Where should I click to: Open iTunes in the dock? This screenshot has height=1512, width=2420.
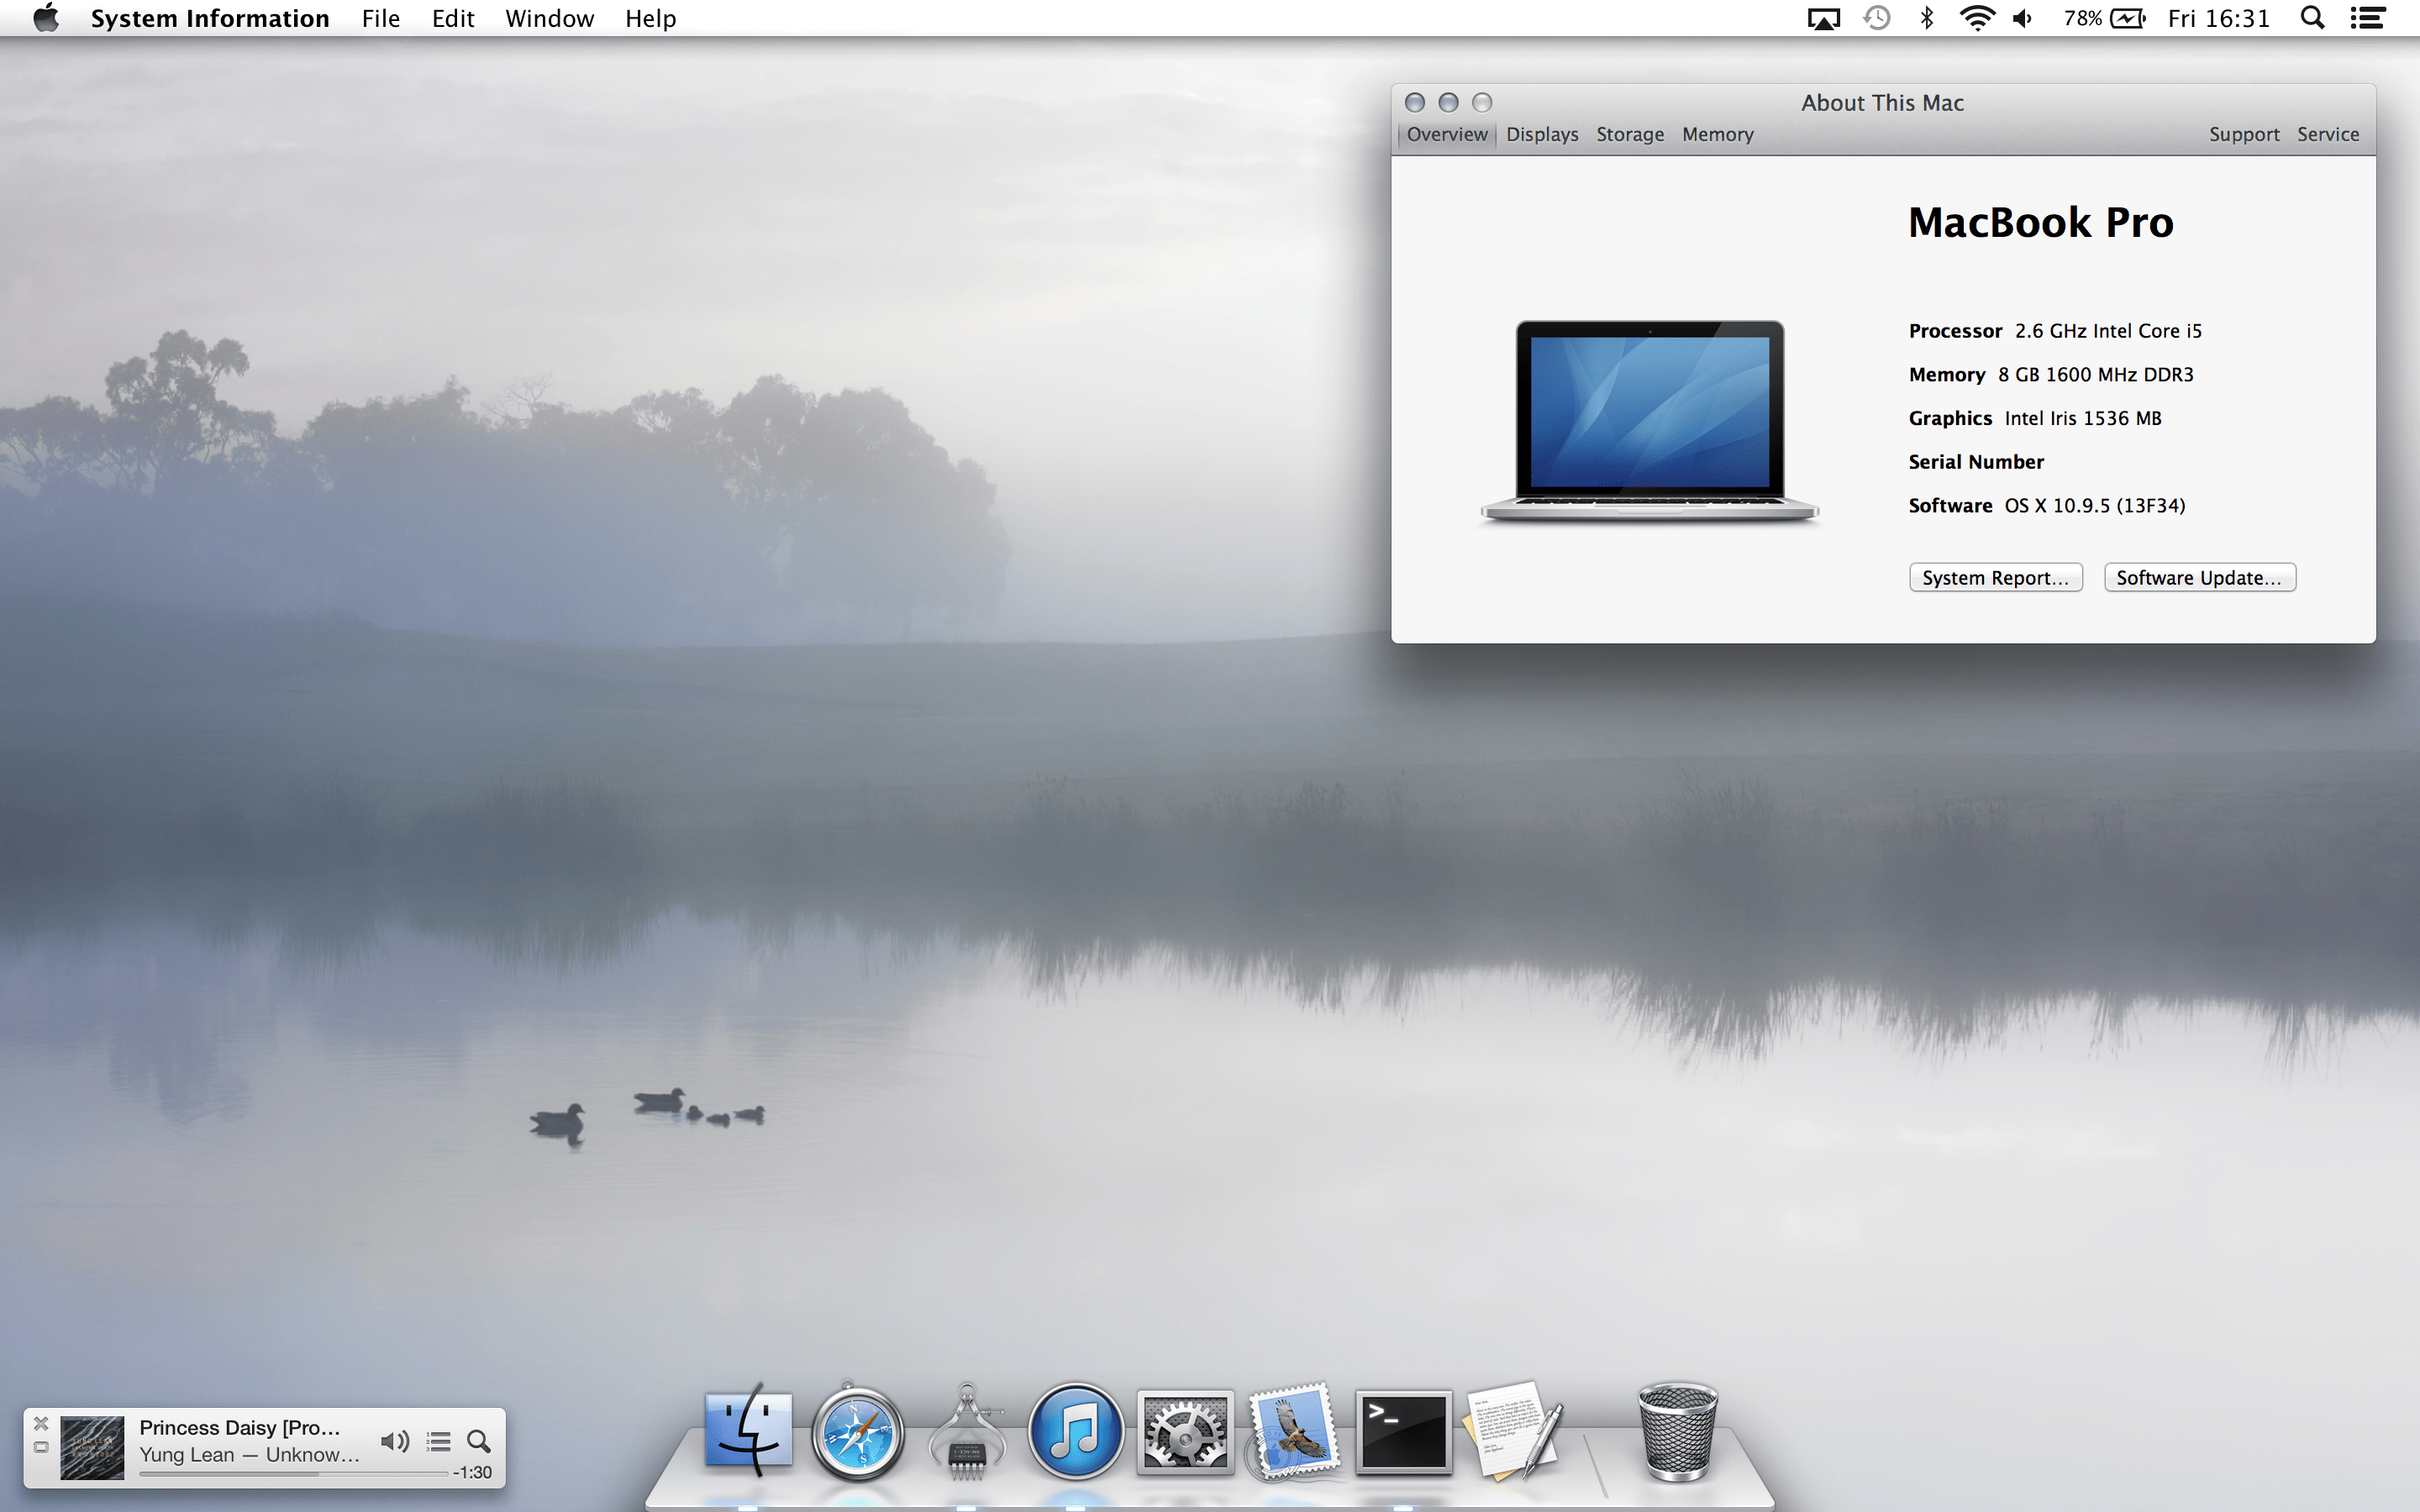[1076, 1433]
